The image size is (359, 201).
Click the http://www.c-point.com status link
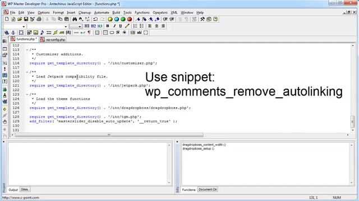(x=21, y=198)
